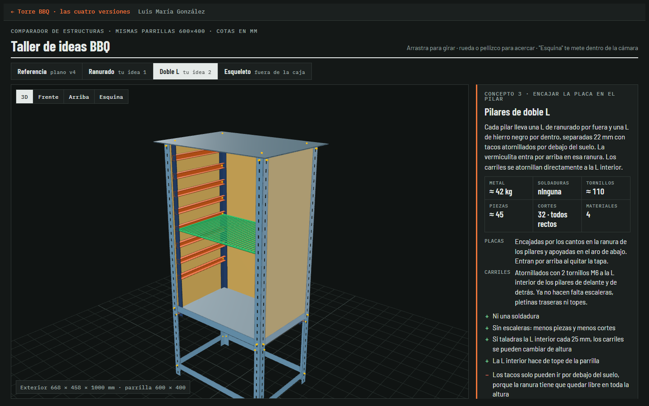The width and height of the screenshot is (649, 406).
Task: Open the Referencia plano v4 tab
Action: point(46,72)
